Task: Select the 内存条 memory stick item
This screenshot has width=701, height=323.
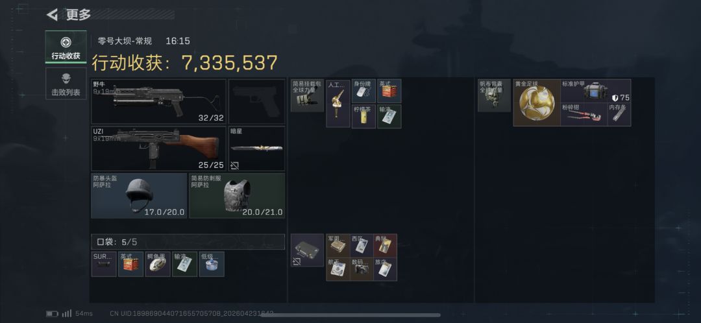Action: click(619, 114)
